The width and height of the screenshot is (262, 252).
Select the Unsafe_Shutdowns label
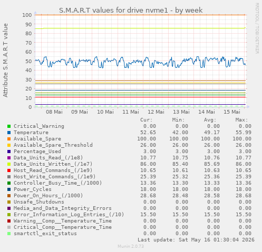[39, 202]
